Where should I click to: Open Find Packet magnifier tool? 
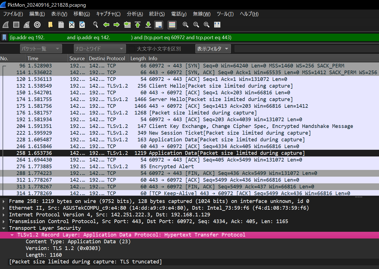(96, 25)
